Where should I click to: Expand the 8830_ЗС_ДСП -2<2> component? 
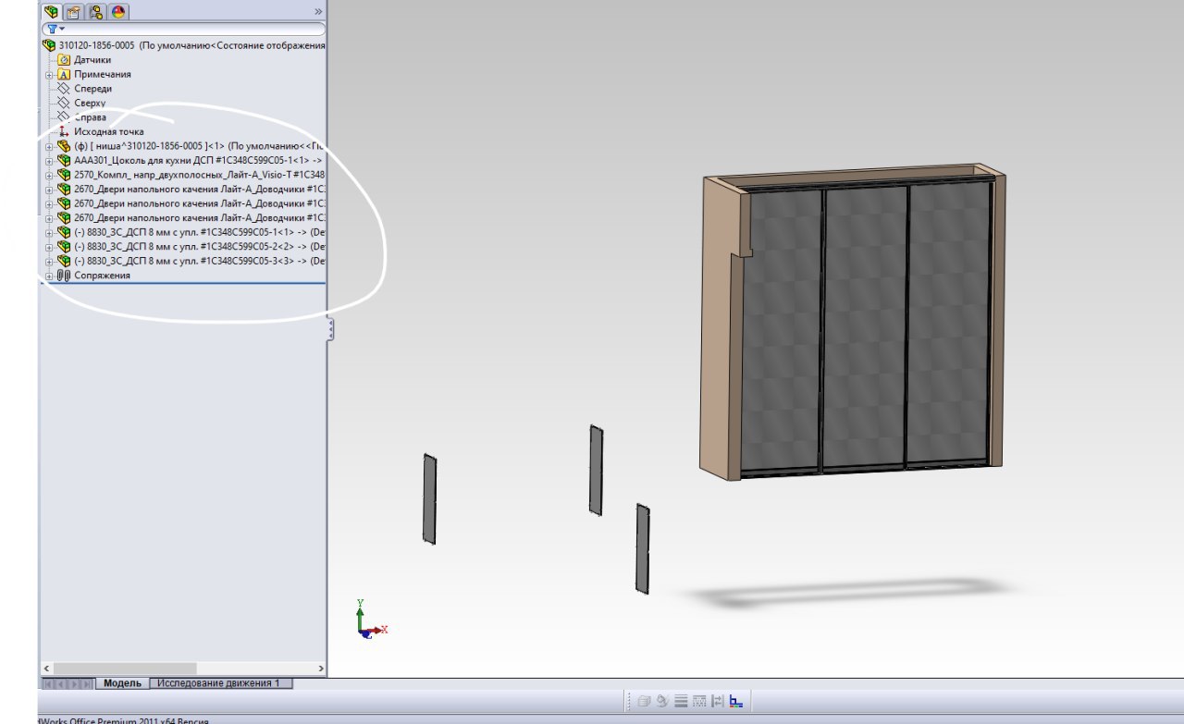48,247
